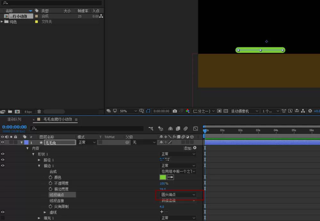Expand the 纯色 folder in the project panel
320x221 pixels.
pos(2,21)
